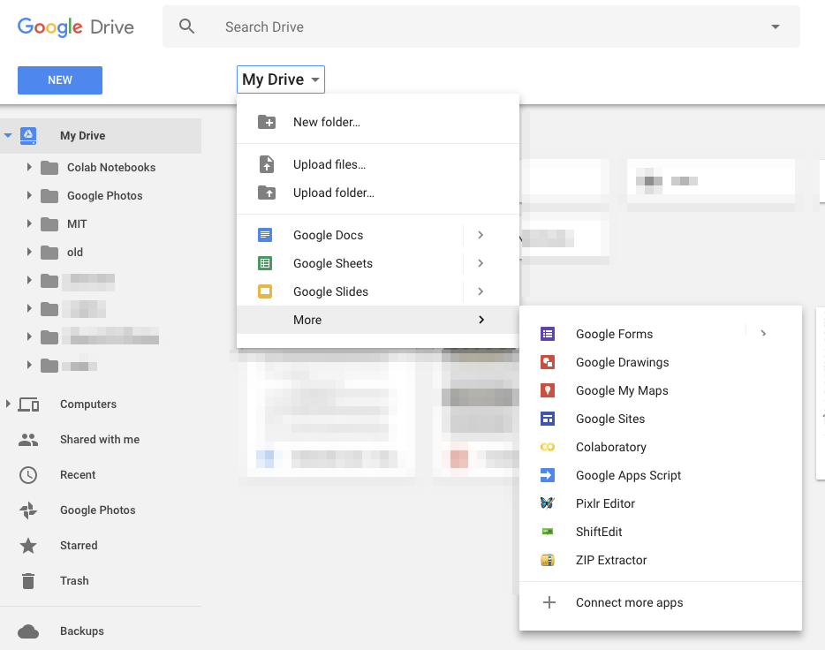
Task: Click the search magnifier icon
Action: (186, 26)
